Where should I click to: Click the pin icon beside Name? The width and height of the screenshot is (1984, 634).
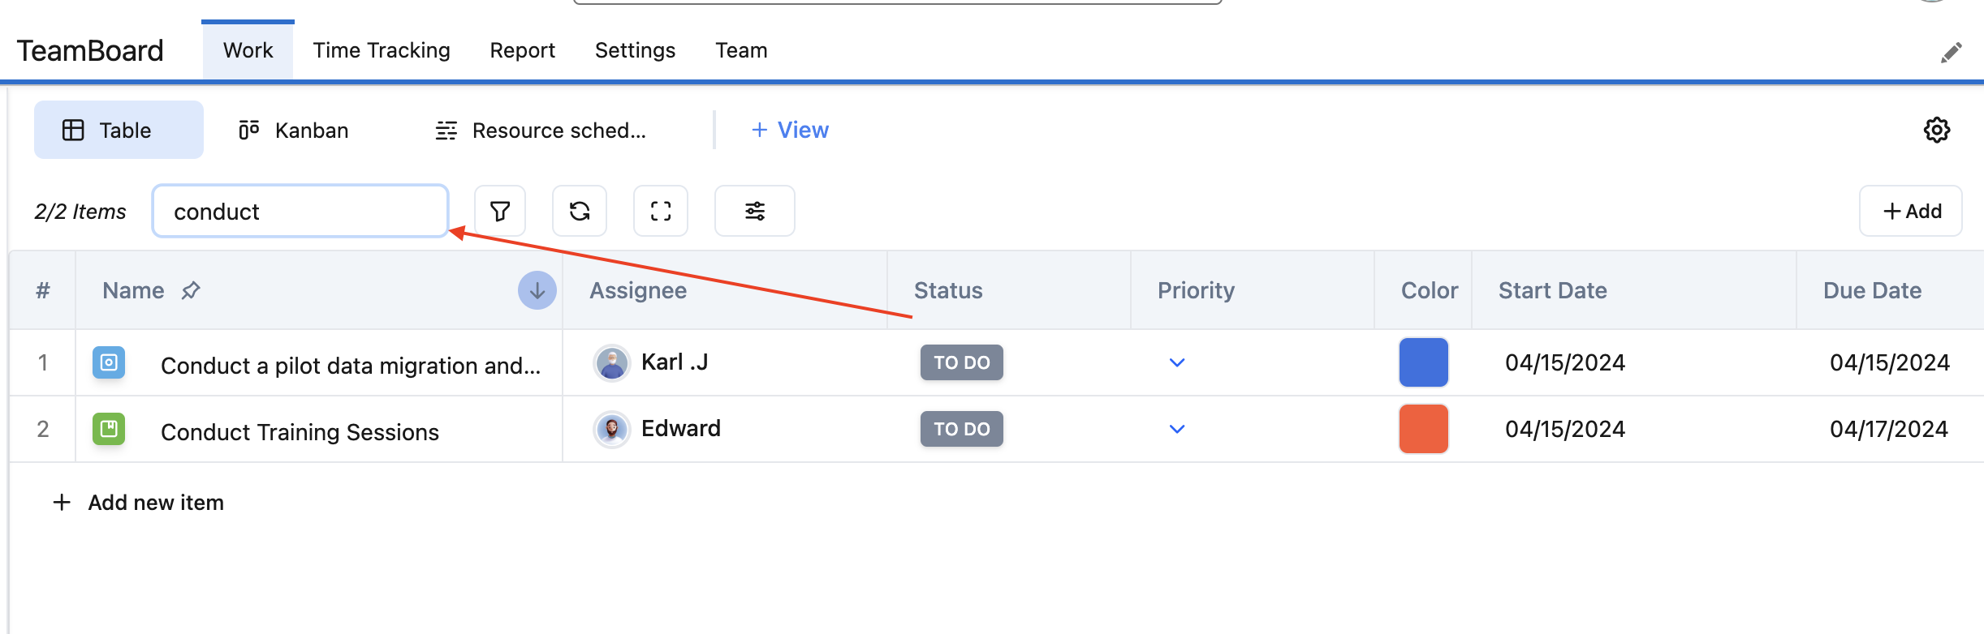click(191, 290)
